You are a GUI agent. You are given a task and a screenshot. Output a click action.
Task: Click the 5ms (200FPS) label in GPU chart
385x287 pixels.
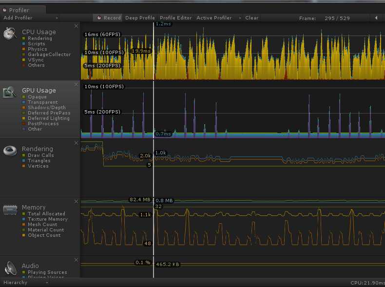point(102,112)
